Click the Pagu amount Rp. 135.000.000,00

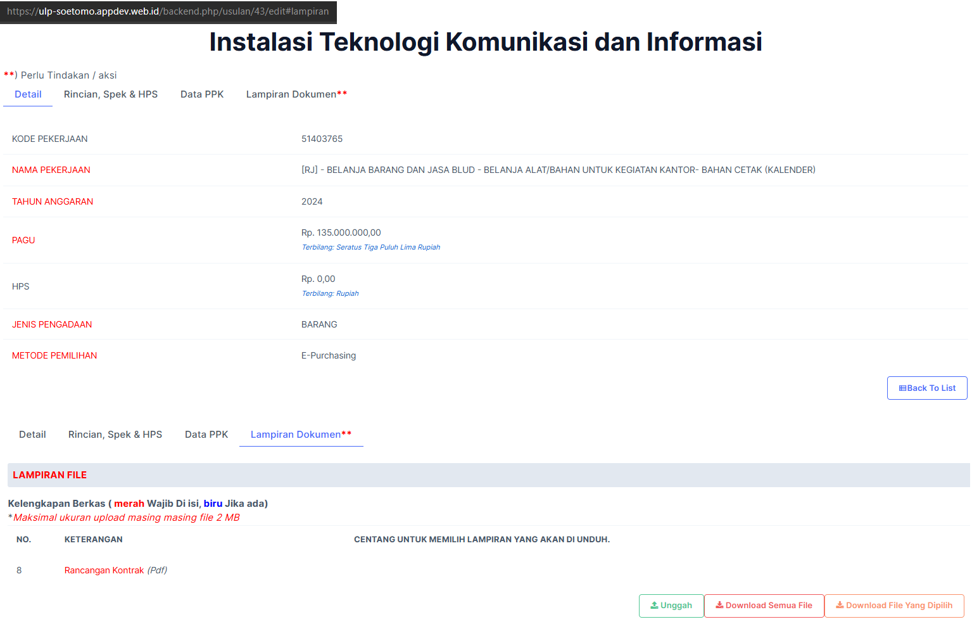[341, 232]
